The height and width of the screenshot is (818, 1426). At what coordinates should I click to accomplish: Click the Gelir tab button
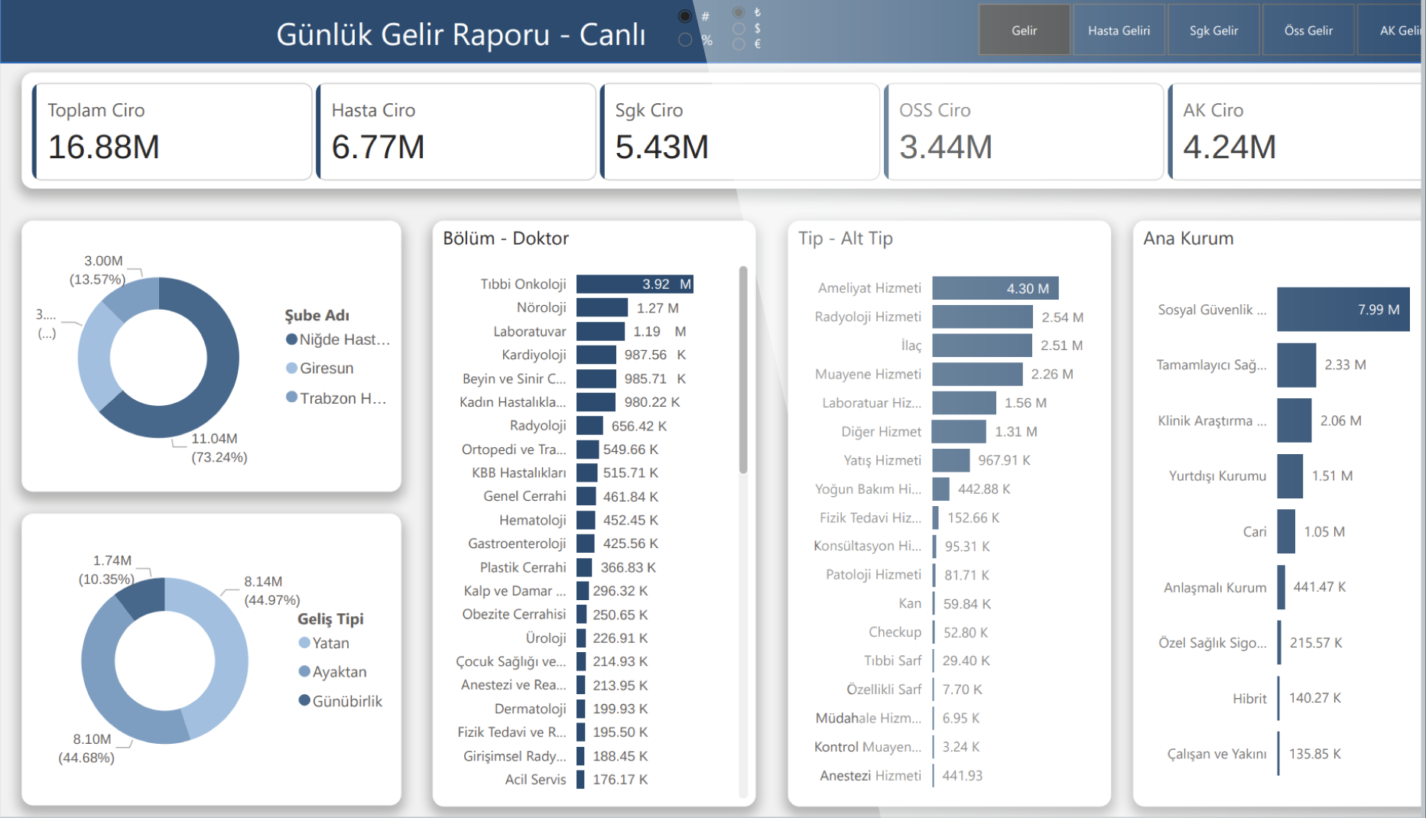(x=1024, y=31)
